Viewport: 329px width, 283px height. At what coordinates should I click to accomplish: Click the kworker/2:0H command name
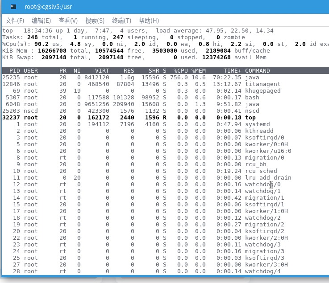(x=267, y=238)
